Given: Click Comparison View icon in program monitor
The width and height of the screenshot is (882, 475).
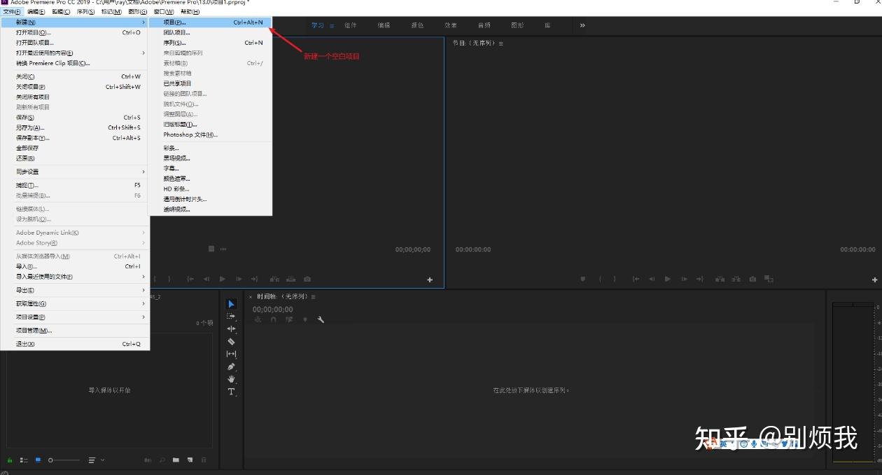Looking at the screenshot, I should click(769, 279).
